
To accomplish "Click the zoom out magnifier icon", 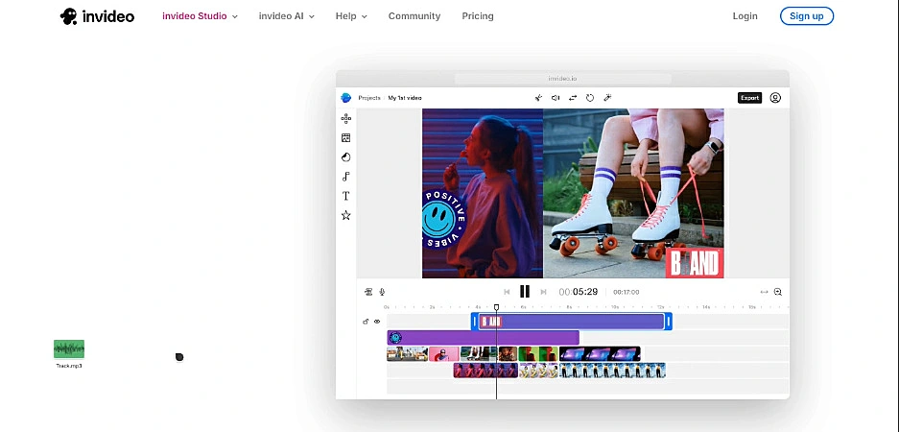I will point(778,292).
